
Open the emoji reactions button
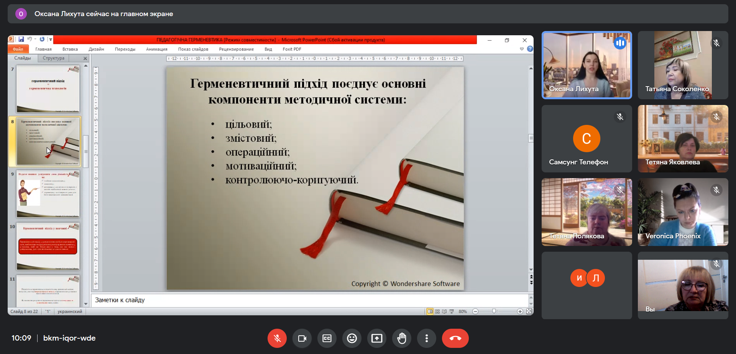click(x=352, y=338)
